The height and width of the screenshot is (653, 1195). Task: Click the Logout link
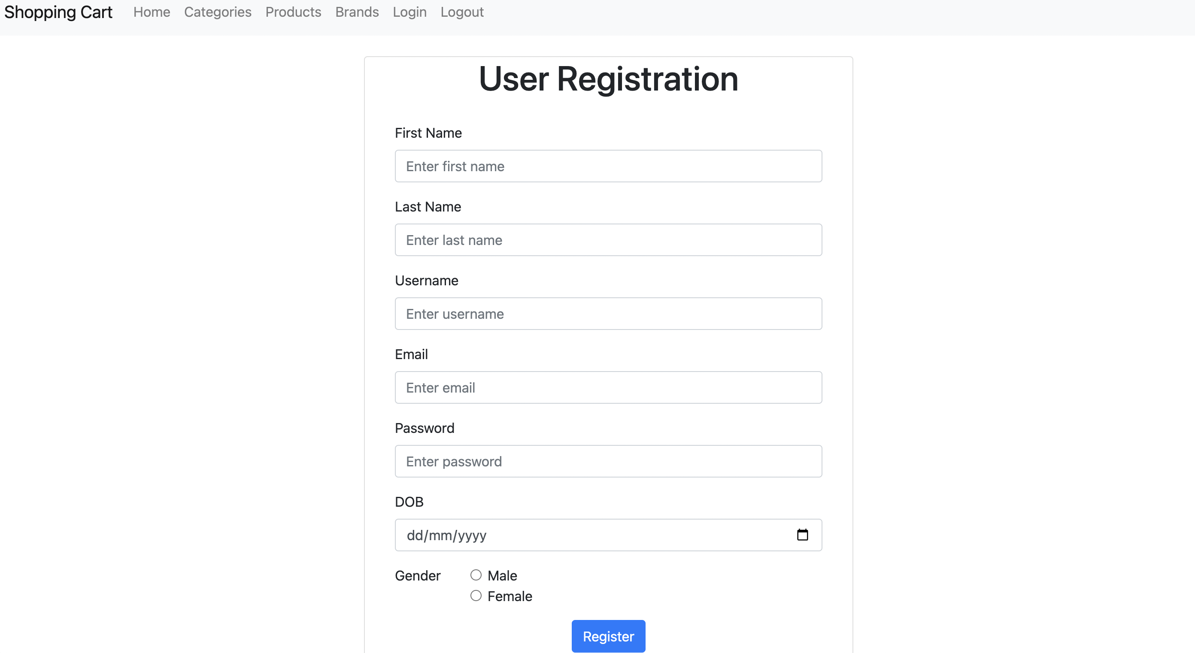pos(462,12)
